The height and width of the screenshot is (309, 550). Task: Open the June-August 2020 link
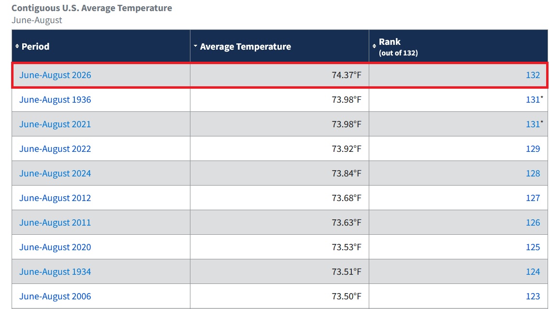[55, 247]
